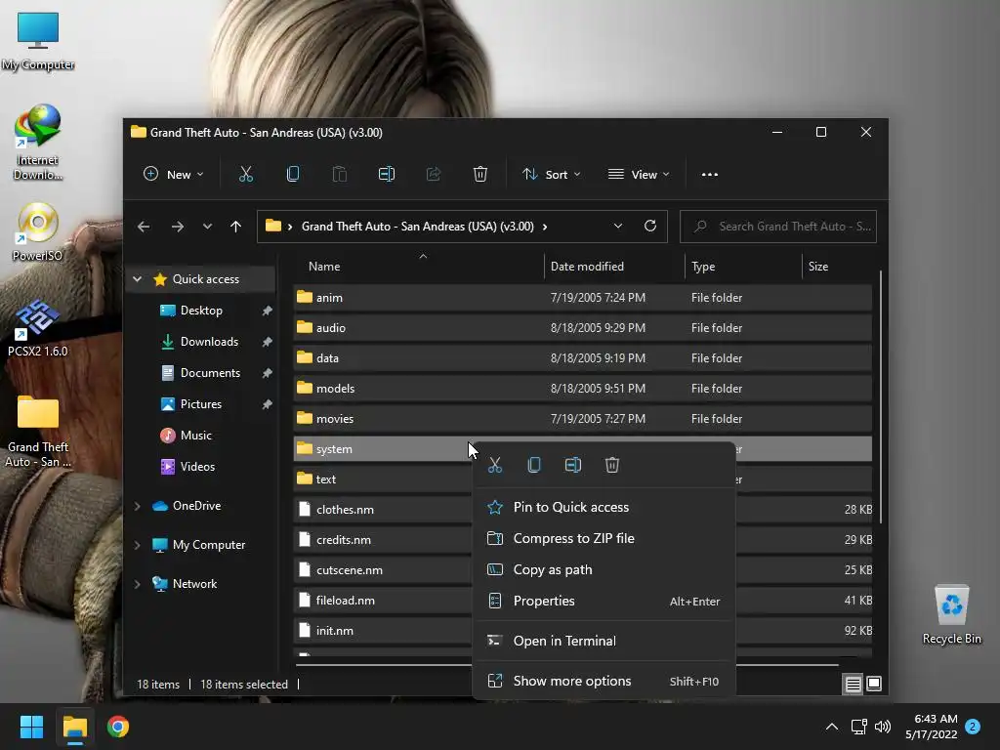This screenshot has height=750, width=1000.
Task: Click the address bar path breadcrumb
Action: (x=418, y=227)
